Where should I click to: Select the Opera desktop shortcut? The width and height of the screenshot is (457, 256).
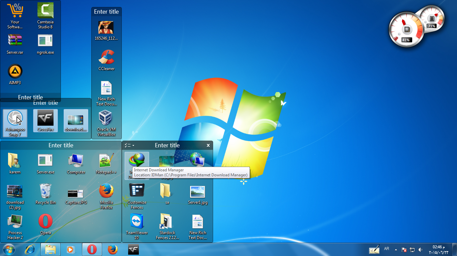coord(45,224)
